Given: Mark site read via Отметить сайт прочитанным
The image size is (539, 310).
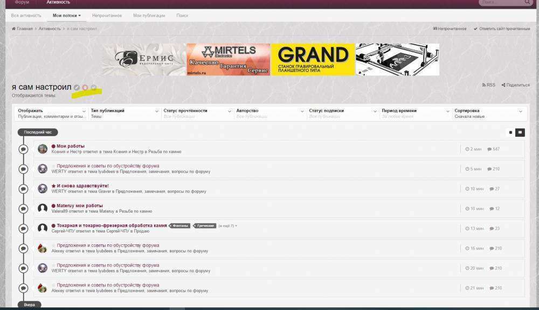Looking at the screenshot, I should coord(501,29).
